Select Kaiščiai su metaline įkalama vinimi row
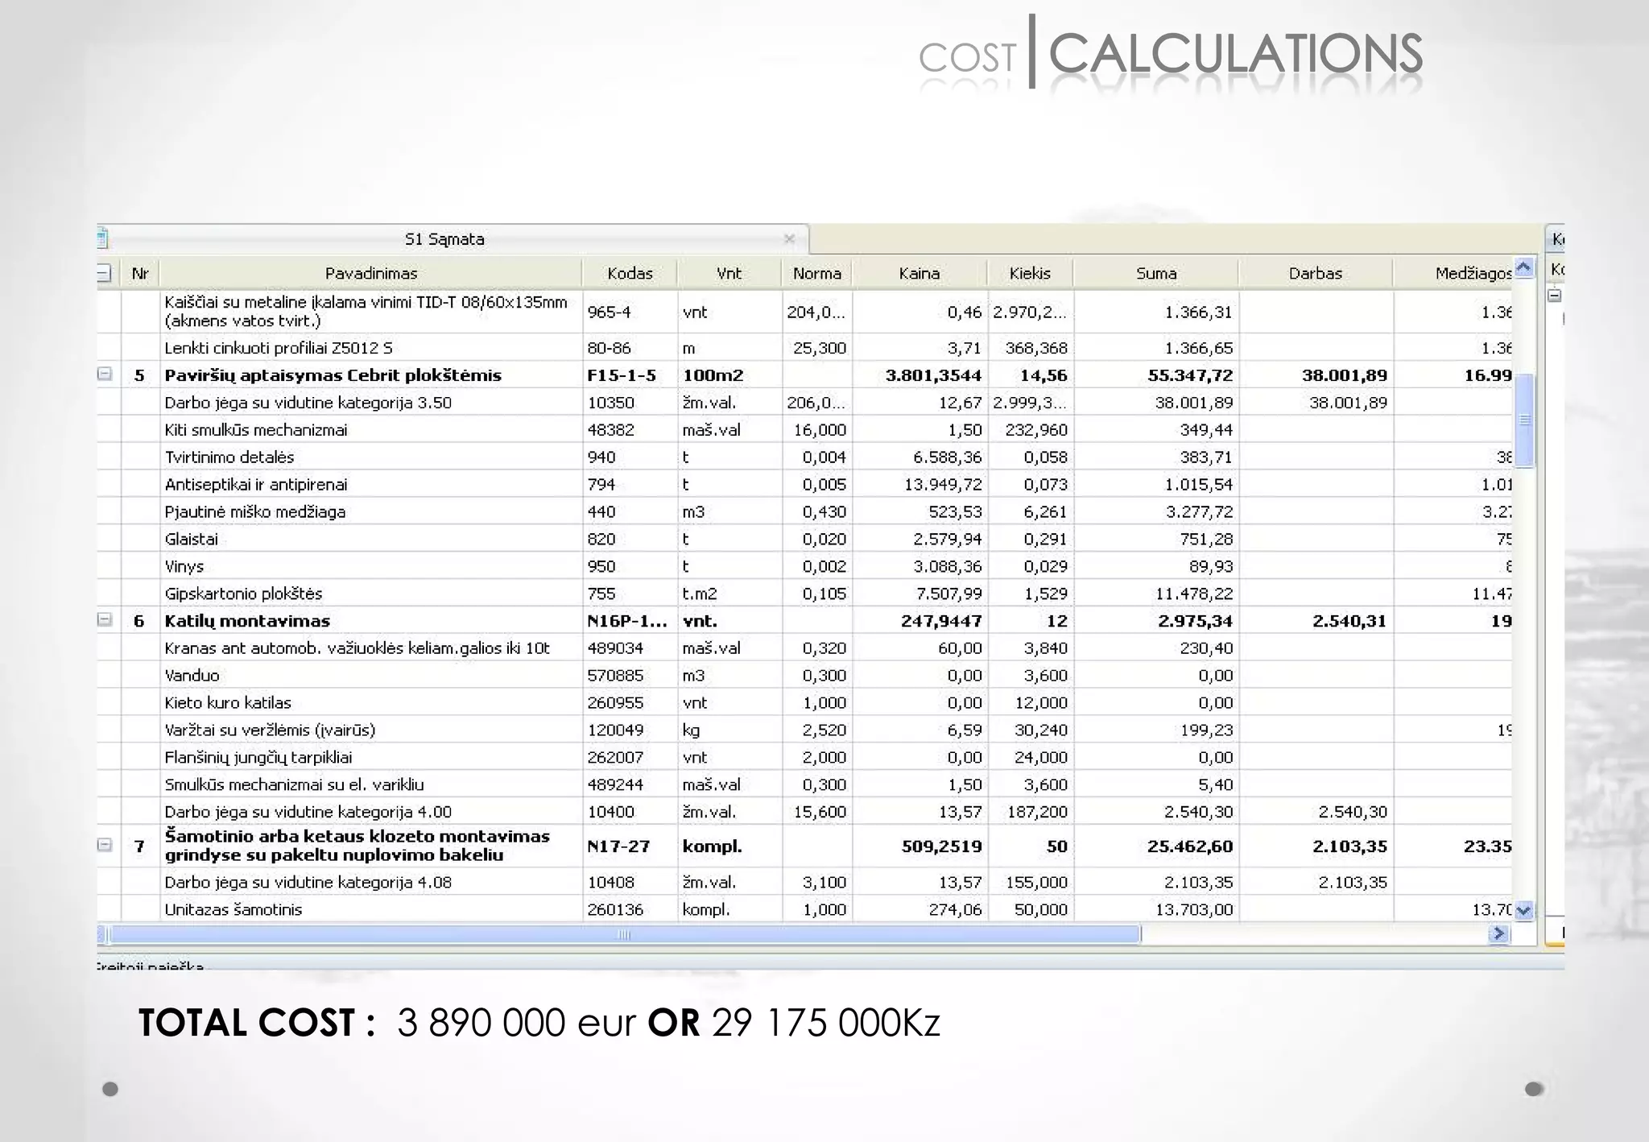This screenshot has height=1142, width=1649. point(805,312)
